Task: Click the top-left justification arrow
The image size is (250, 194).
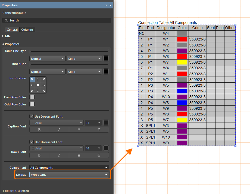Action: click(32, 79)
